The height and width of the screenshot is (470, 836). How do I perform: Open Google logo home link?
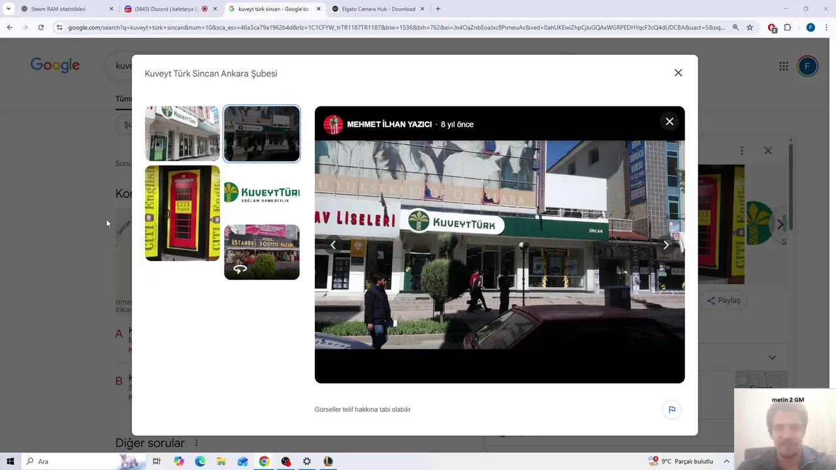pyautogui.click(x=55, y=65)
